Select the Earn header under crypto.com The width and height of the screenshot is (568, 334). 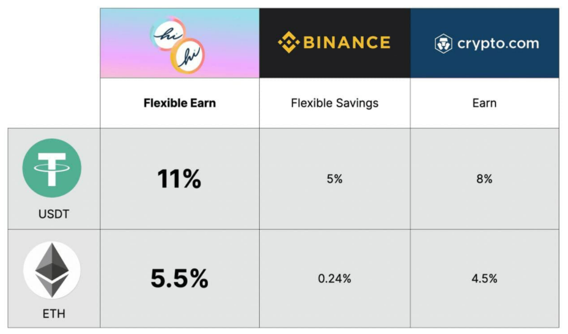point(484,103)
